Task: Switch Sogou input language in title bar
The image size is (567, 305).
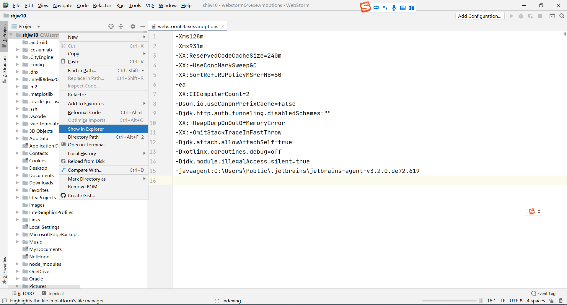Action: (376, 8)
